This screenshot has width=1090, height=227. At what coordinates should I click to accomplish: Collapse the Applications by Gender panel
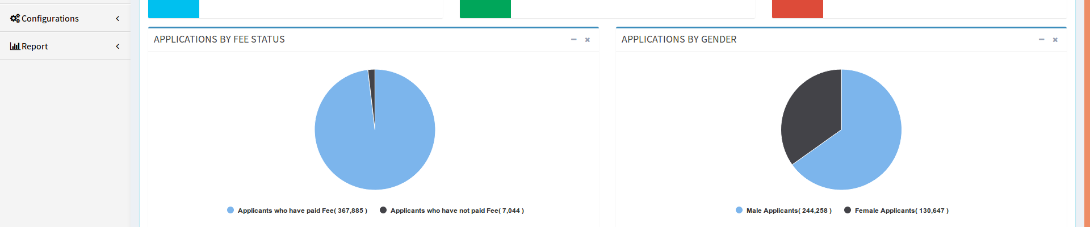(x=1041, y=40)
